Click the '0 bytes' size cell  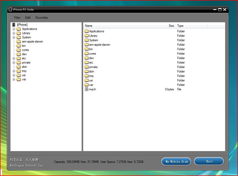(x=169, y=89)
